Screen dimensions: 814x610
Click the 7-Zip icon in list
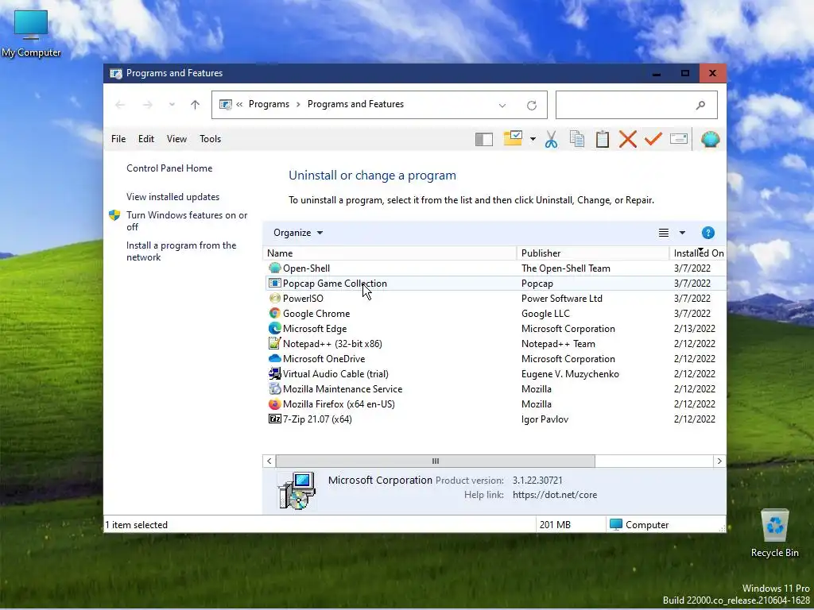pyautogui.click(x=274, y=419)
